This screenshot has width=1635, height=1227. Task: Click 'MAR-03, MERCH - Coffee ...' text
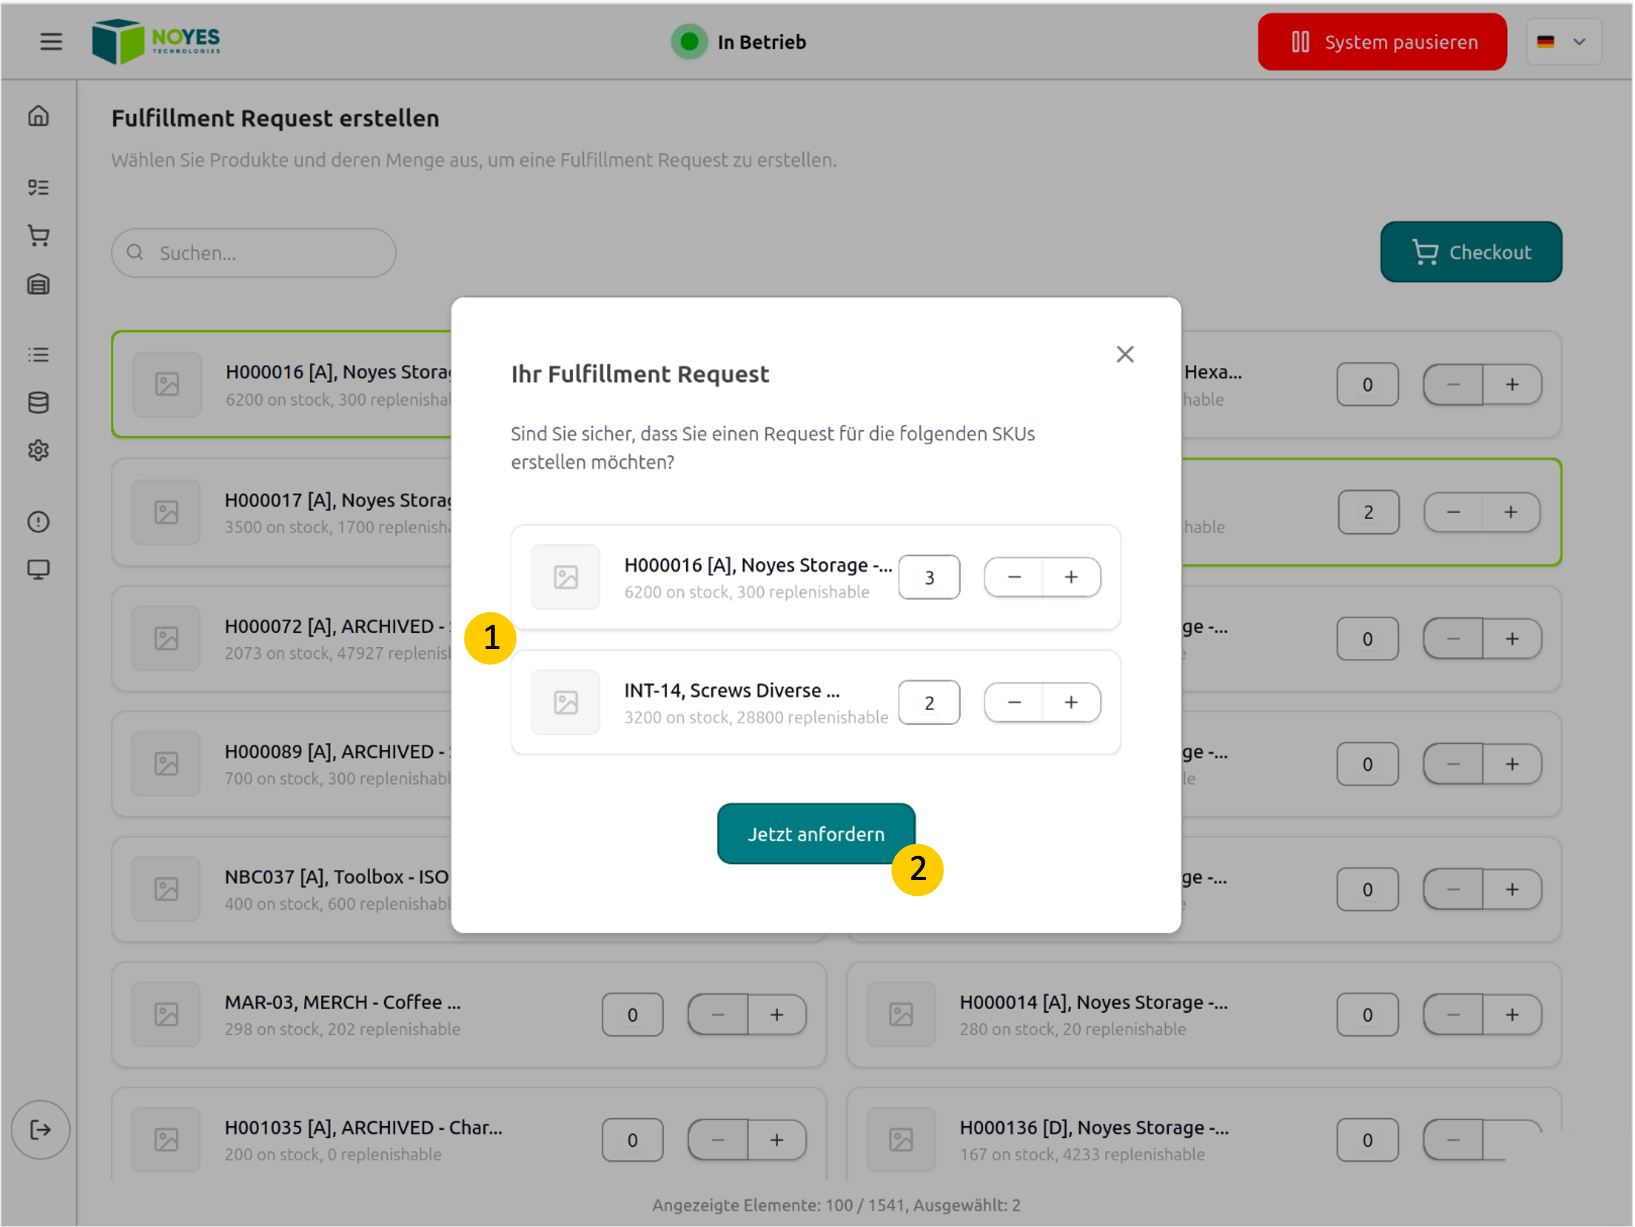(x=343, y=1002)
